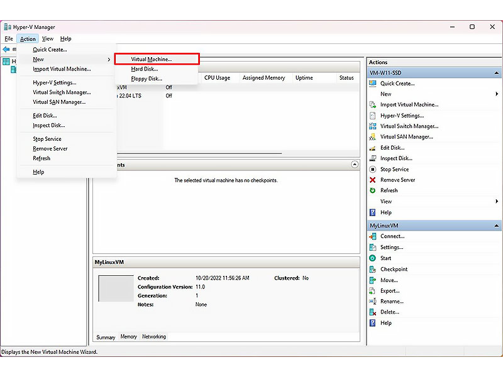Select Edit Disk... in Action menu
Viewport: 503px width, 377px height.
pyautogui.click(x=67, y=116)
